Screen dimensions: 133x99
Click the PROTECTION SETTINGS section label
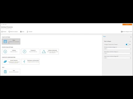click(x=7, y=47)
